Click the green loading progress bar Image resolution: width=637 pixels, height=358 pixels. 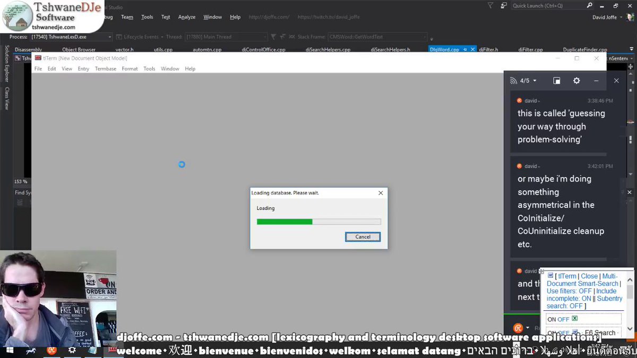pyautogui.click(x=318, y=222)
